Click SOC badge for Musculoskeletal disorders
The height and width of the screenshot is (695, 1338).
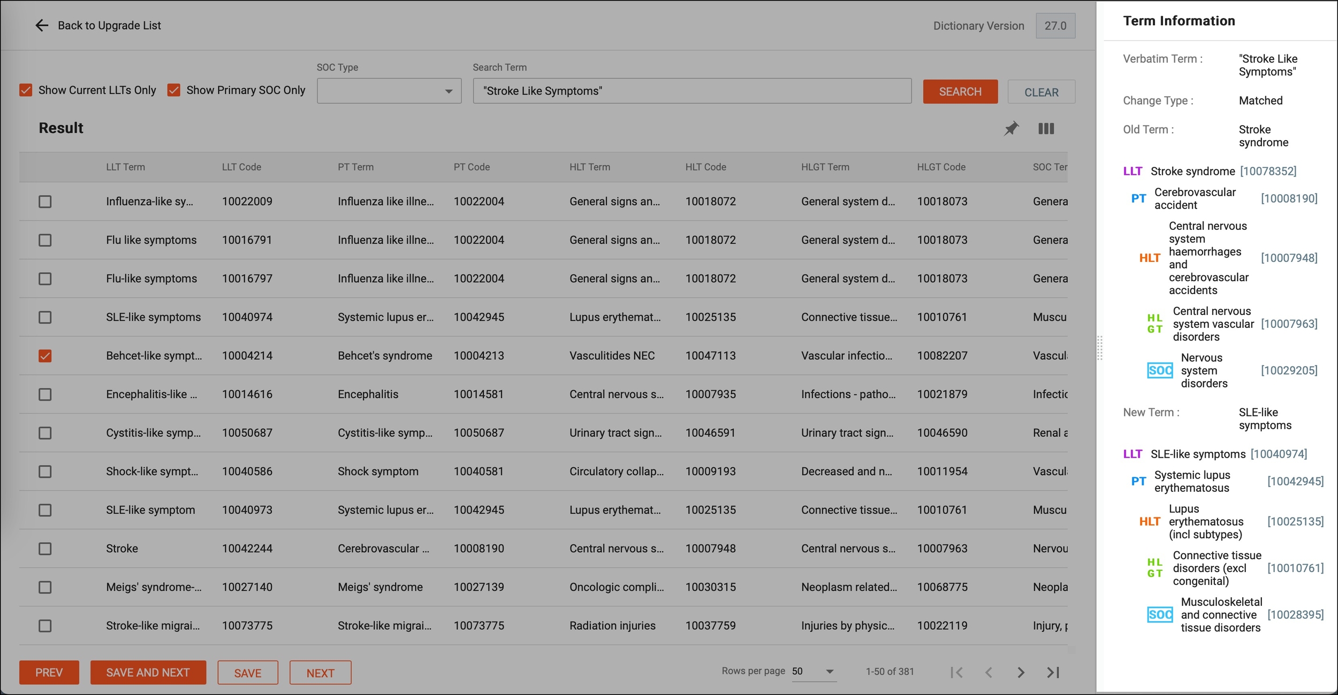click(1160, 615)
